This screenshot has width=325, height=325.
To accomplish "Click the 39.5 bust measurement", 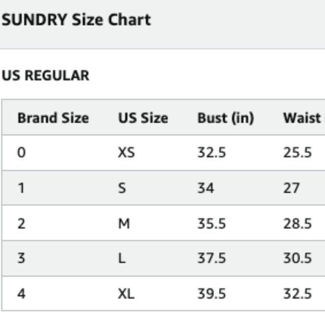I will pyautogui.click(x=211, y=294).
